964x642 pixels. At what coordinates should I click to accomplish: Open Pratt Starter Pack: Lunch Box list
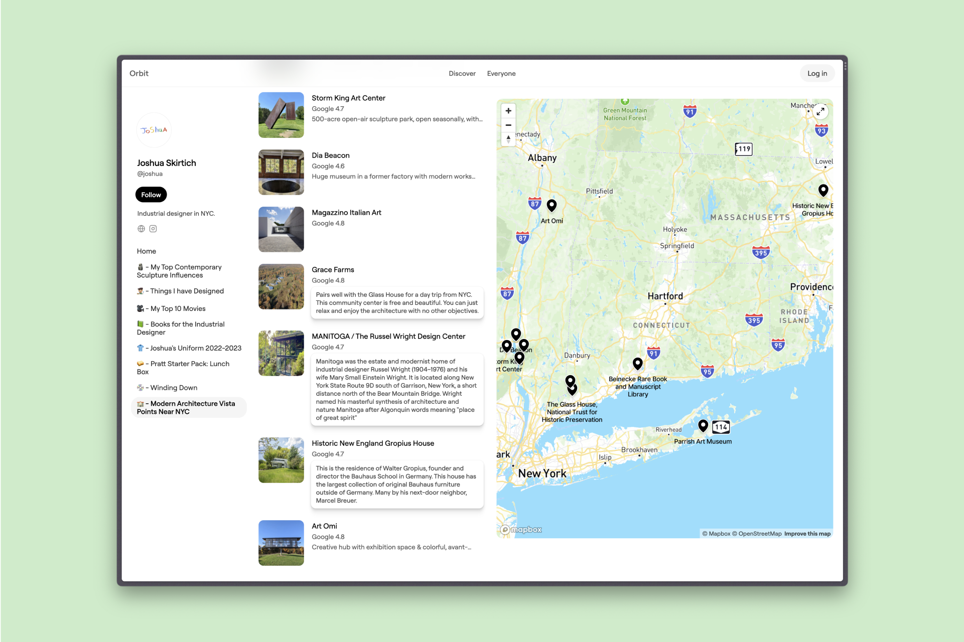point(189,368)
